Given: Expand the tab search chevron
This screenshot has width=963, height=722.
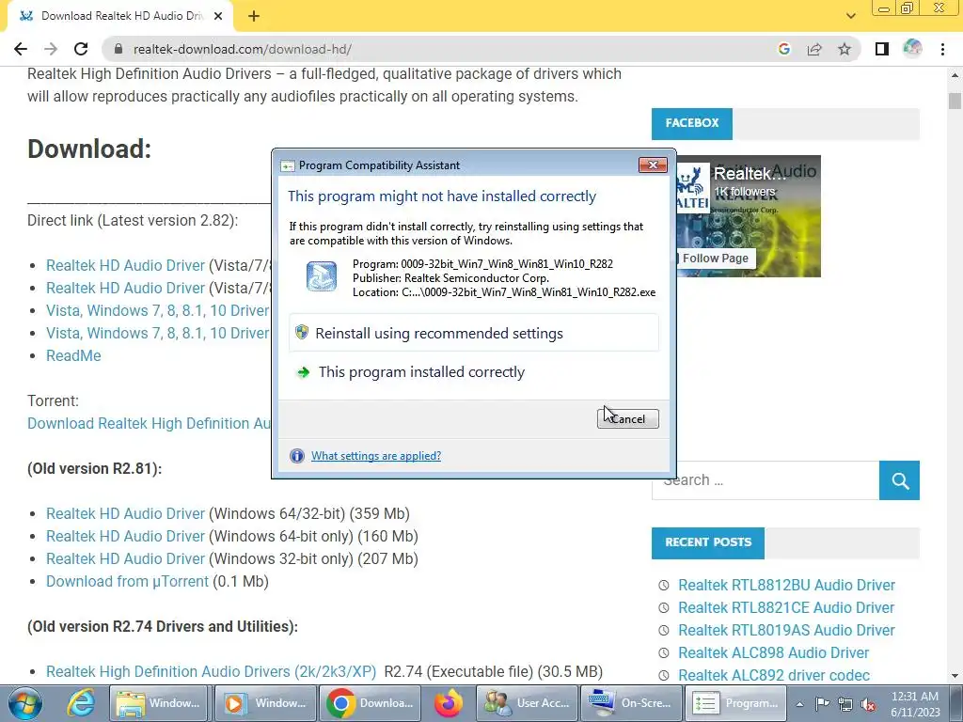Looking at the screenshot, I should pos(850,16).
